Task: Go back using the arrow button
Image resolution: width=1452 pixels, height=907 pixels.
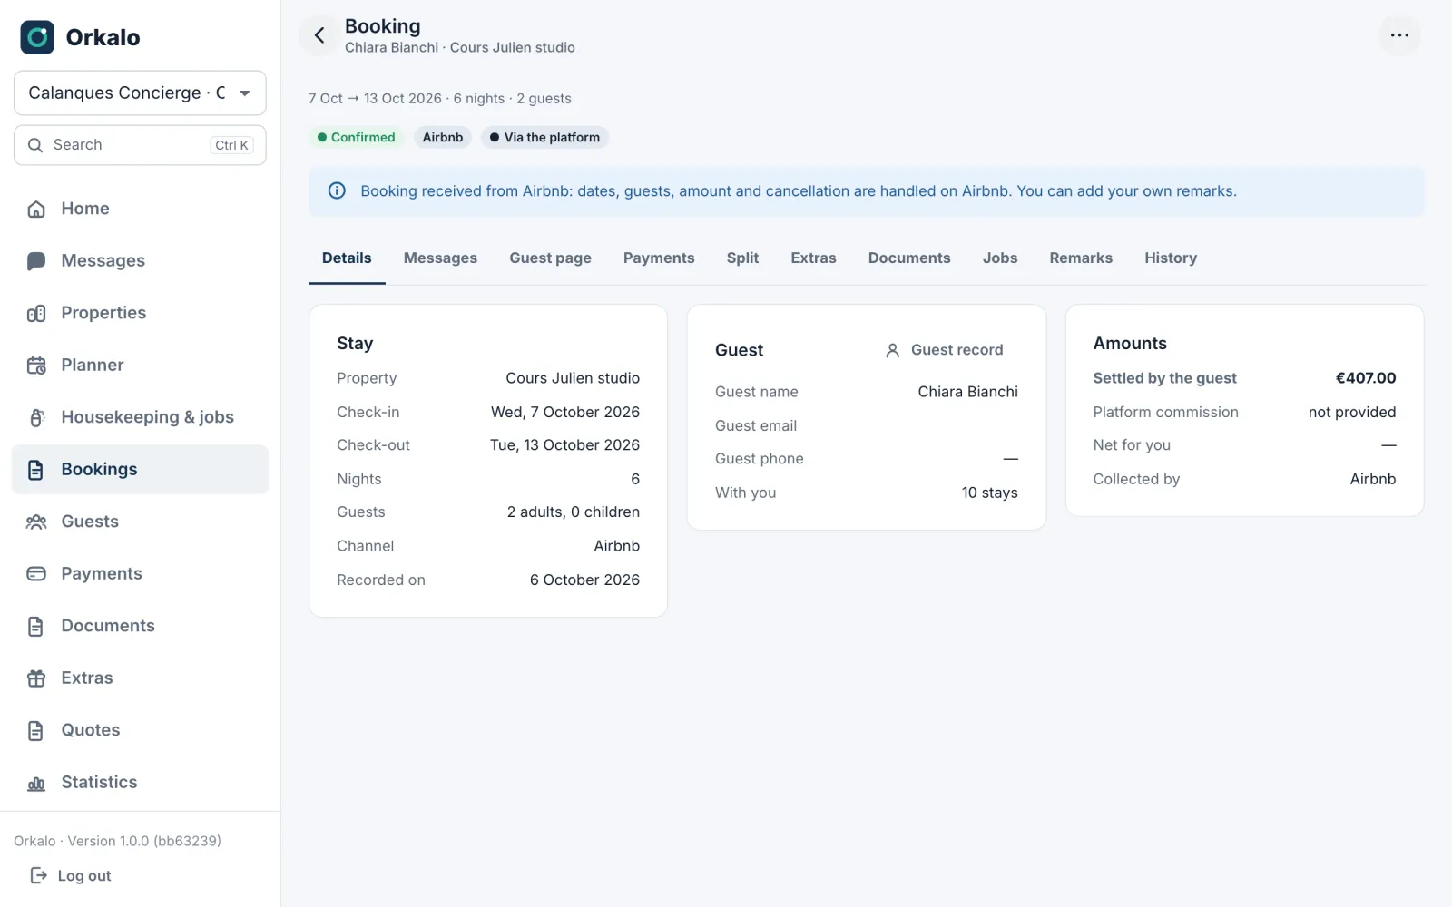Action: coord(319,35)
